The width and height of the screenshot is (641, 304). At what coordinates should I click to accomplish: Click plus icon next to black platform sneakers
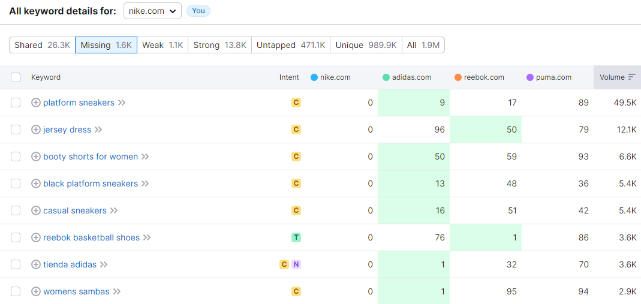click(36, 183)
